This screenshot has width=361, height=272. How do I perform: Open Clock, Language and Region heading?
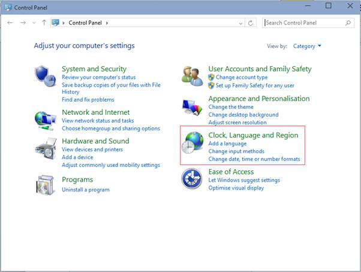(x=253, y=135)
